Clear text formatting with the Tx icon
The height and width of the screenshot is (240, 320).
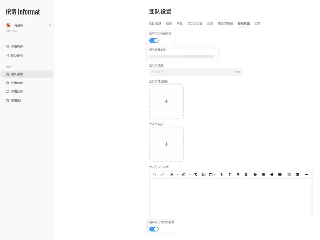(x=196, y=174)
